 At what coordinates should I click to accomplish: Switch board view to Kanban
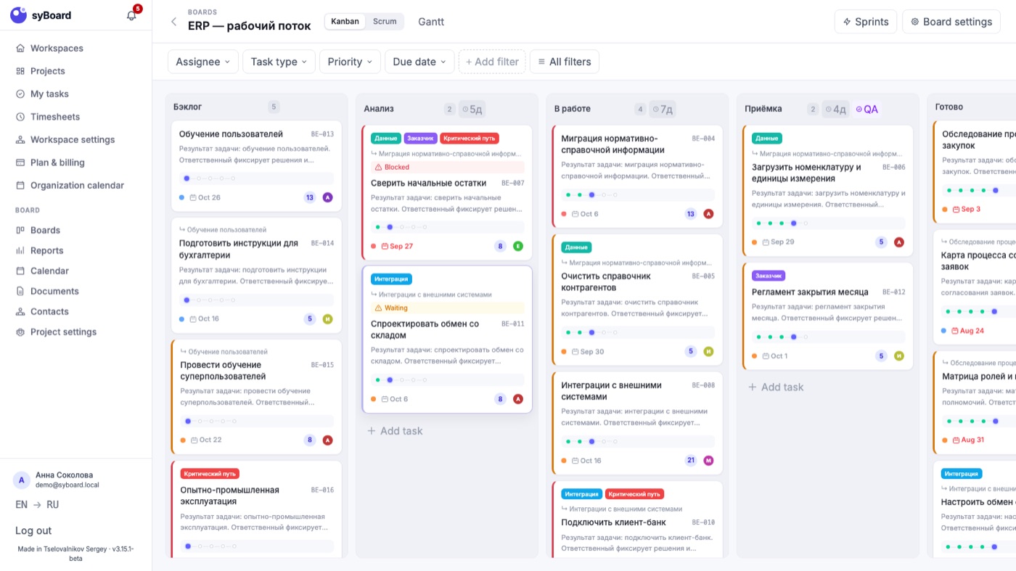345,22
